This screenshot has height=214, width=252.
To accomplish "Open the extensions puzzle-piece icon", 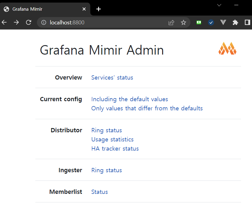I will tap(235, 22).
